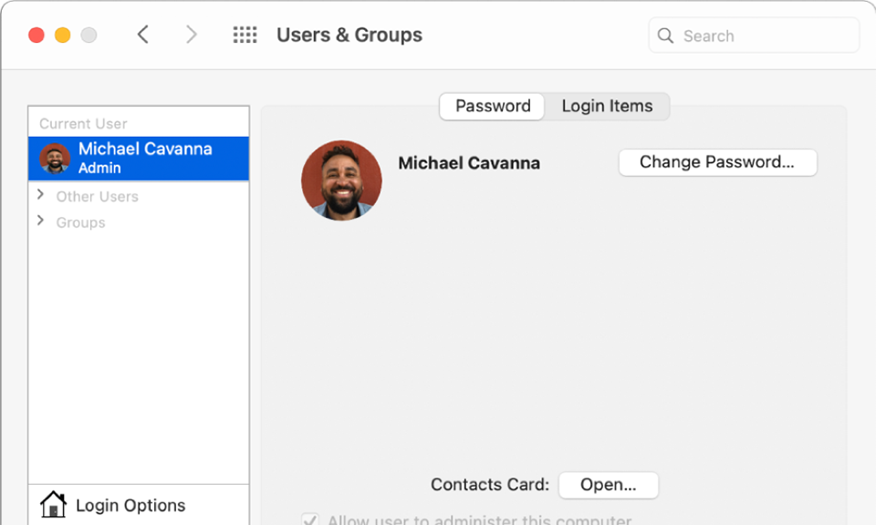
Task: Switch to the Login Items tab
Action: [x=608, y=106]
